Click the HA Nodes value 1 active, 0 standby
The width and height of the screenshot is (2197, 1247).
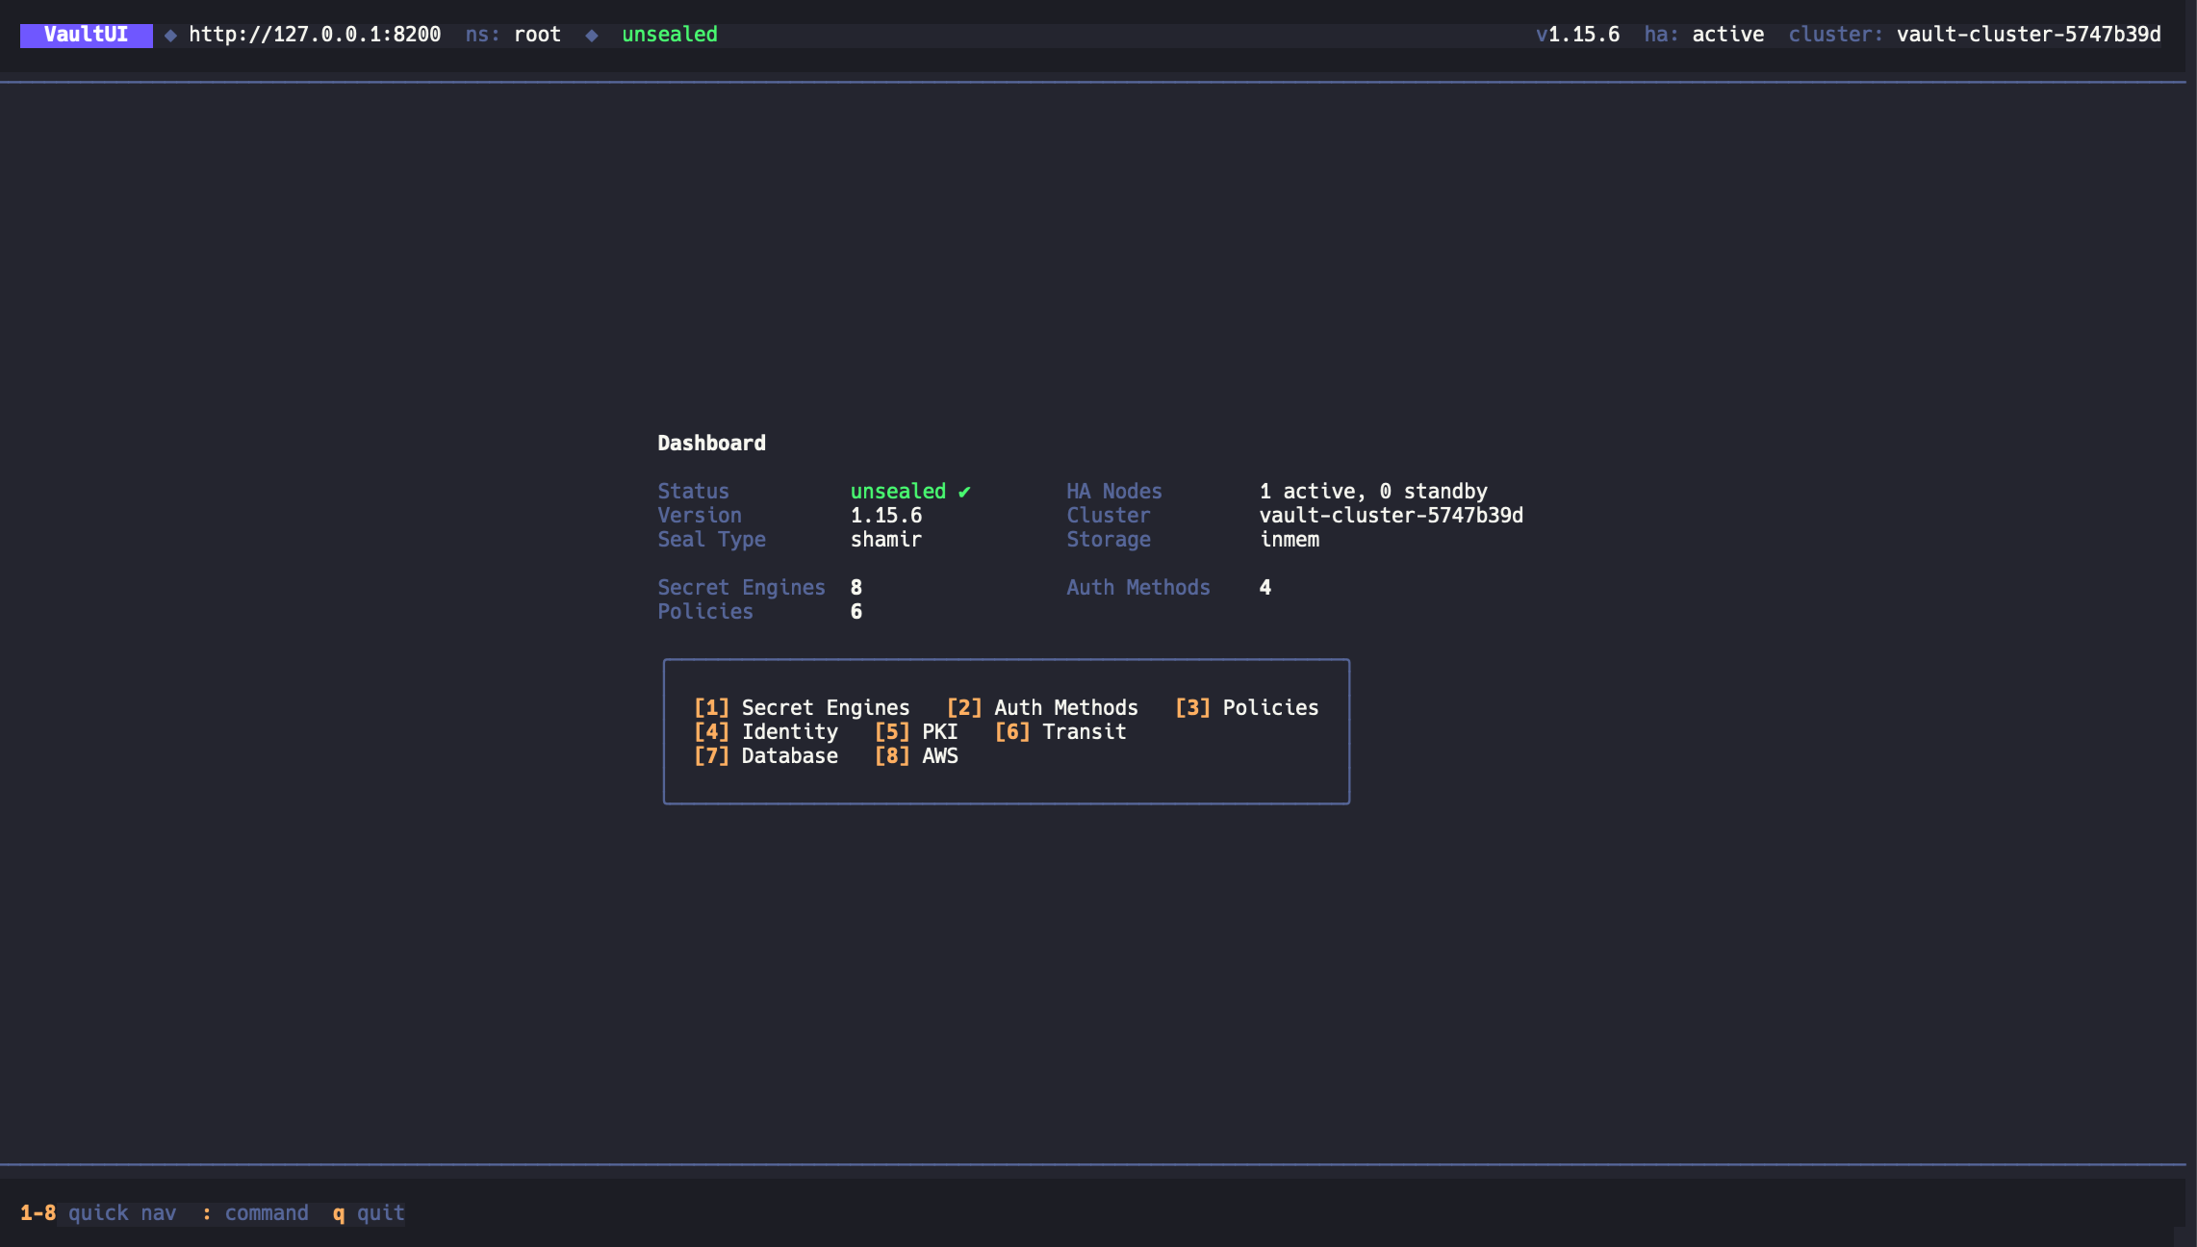1373,492
